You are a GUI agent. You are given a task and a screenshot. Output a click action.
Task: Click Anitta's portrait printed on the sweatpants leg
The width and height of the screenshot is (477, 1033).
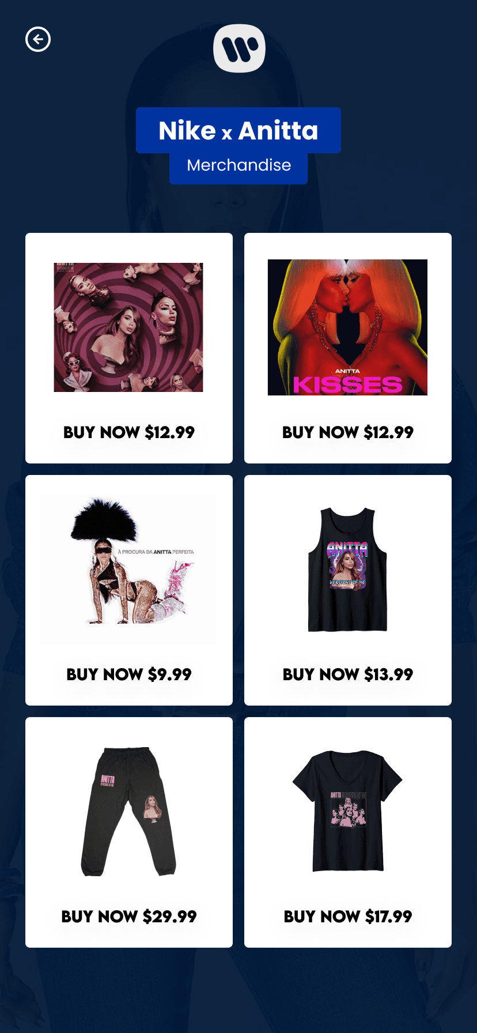153,808
